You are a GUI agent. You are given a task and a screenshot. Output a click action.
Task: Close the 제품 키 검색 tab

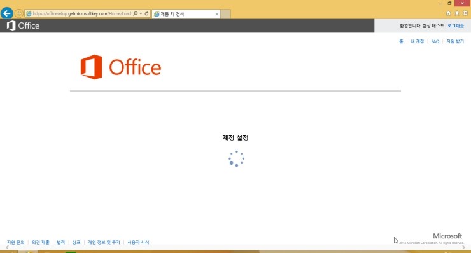[x=216, y=14]
